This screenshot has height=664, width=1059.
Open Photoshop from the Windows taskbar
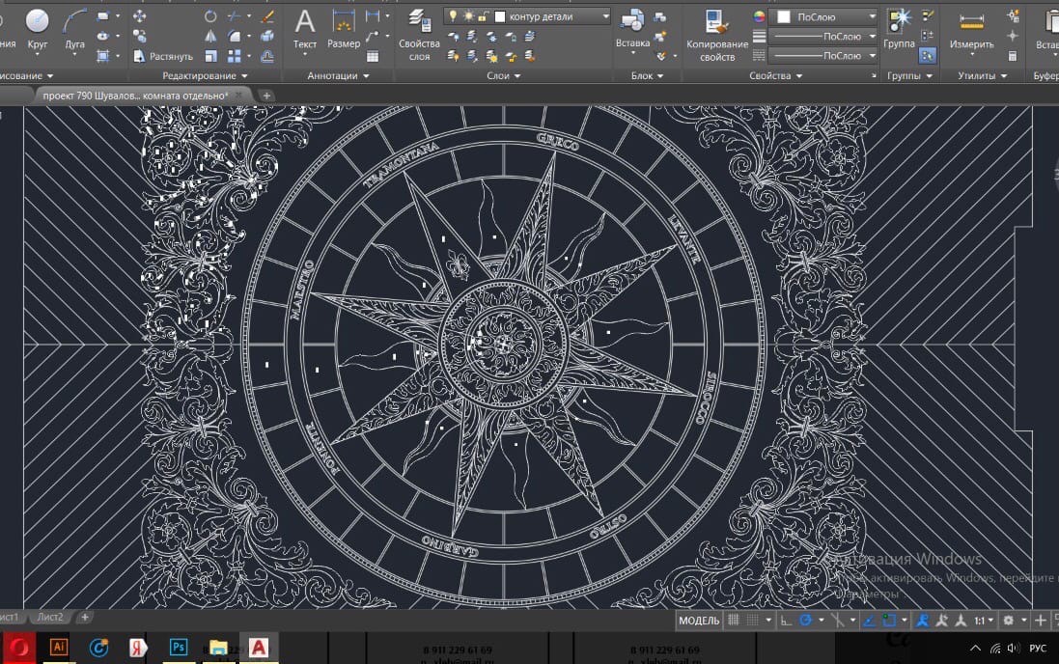[178, 648]
